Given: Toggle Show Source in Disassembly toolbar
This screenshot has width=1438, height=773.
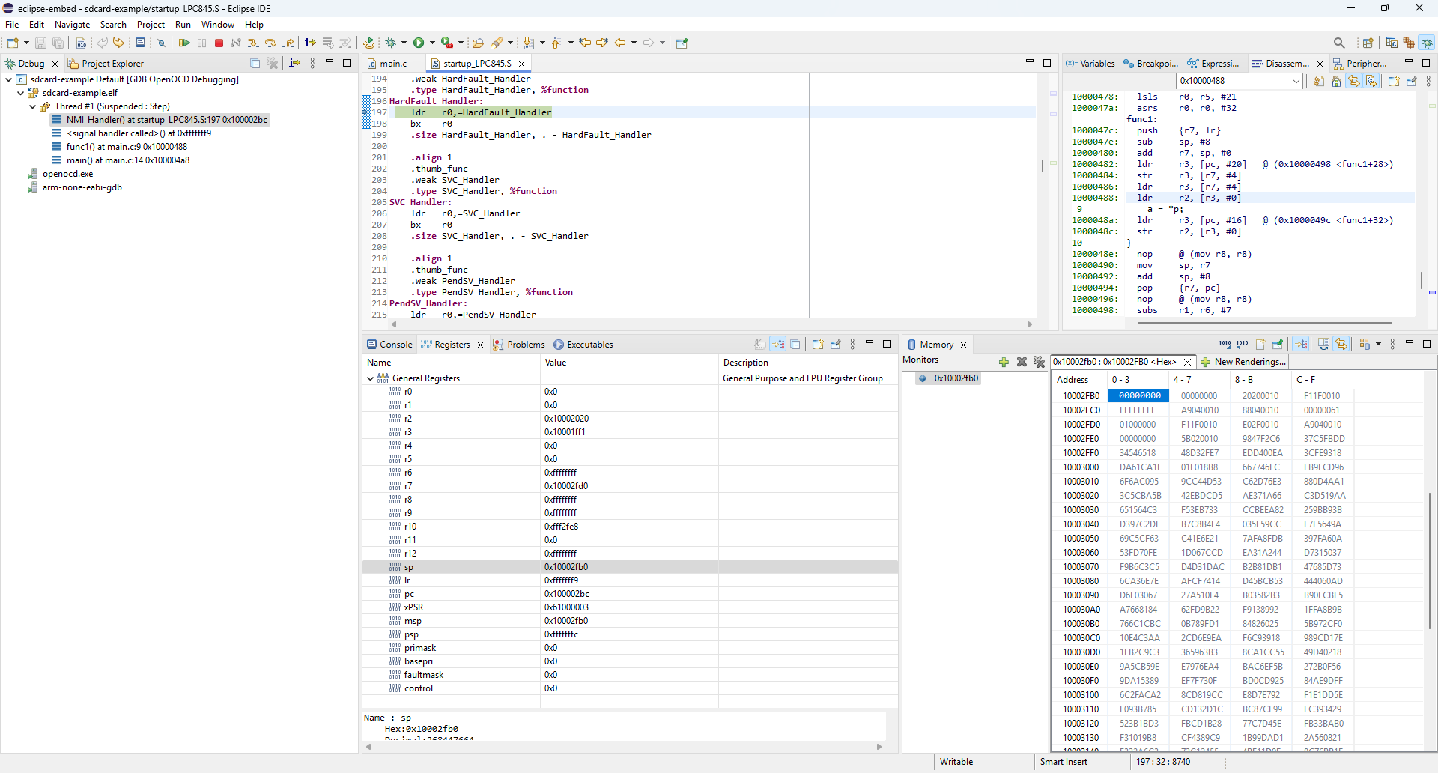Looking at the screenshot, I should (x=1371, y=81).
